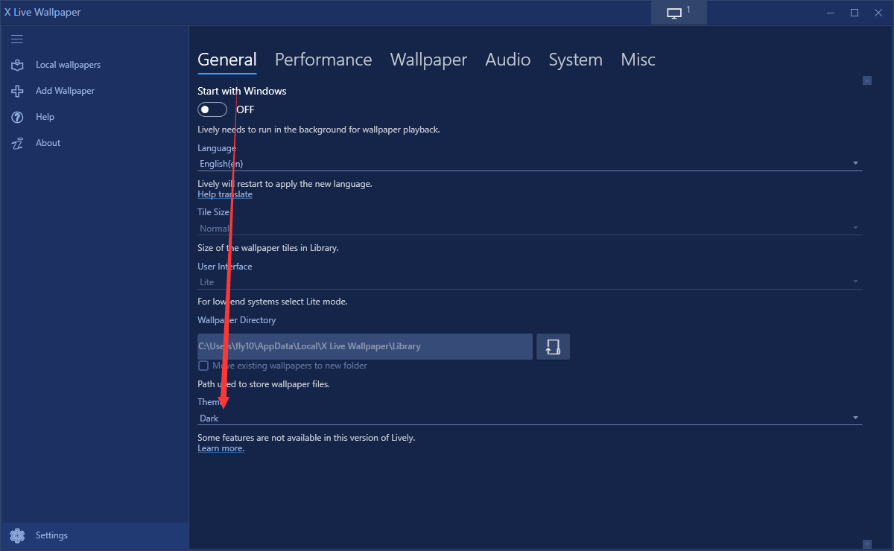
Task: Click the Local wallpapers library icon
Action: click(17, 65)
